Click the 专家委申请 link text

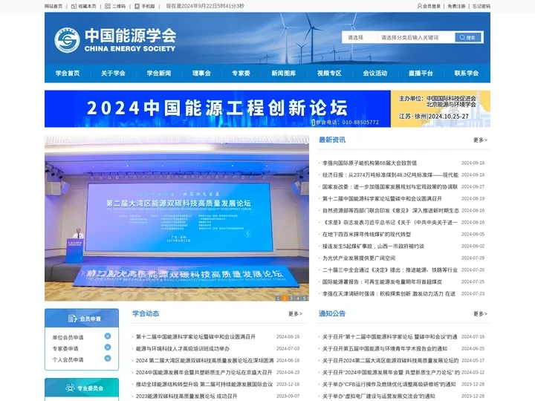pyautogui.click(x=65, y=348)
